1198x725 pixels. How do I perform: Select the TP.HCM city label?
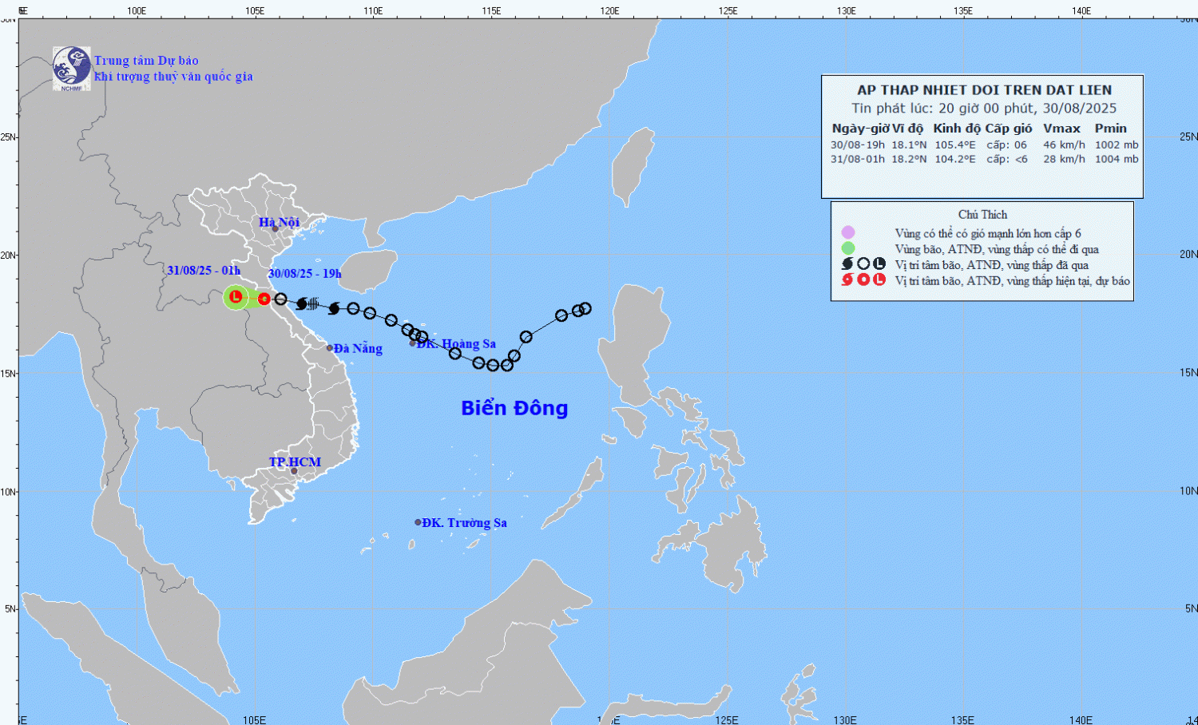[295, 462]
